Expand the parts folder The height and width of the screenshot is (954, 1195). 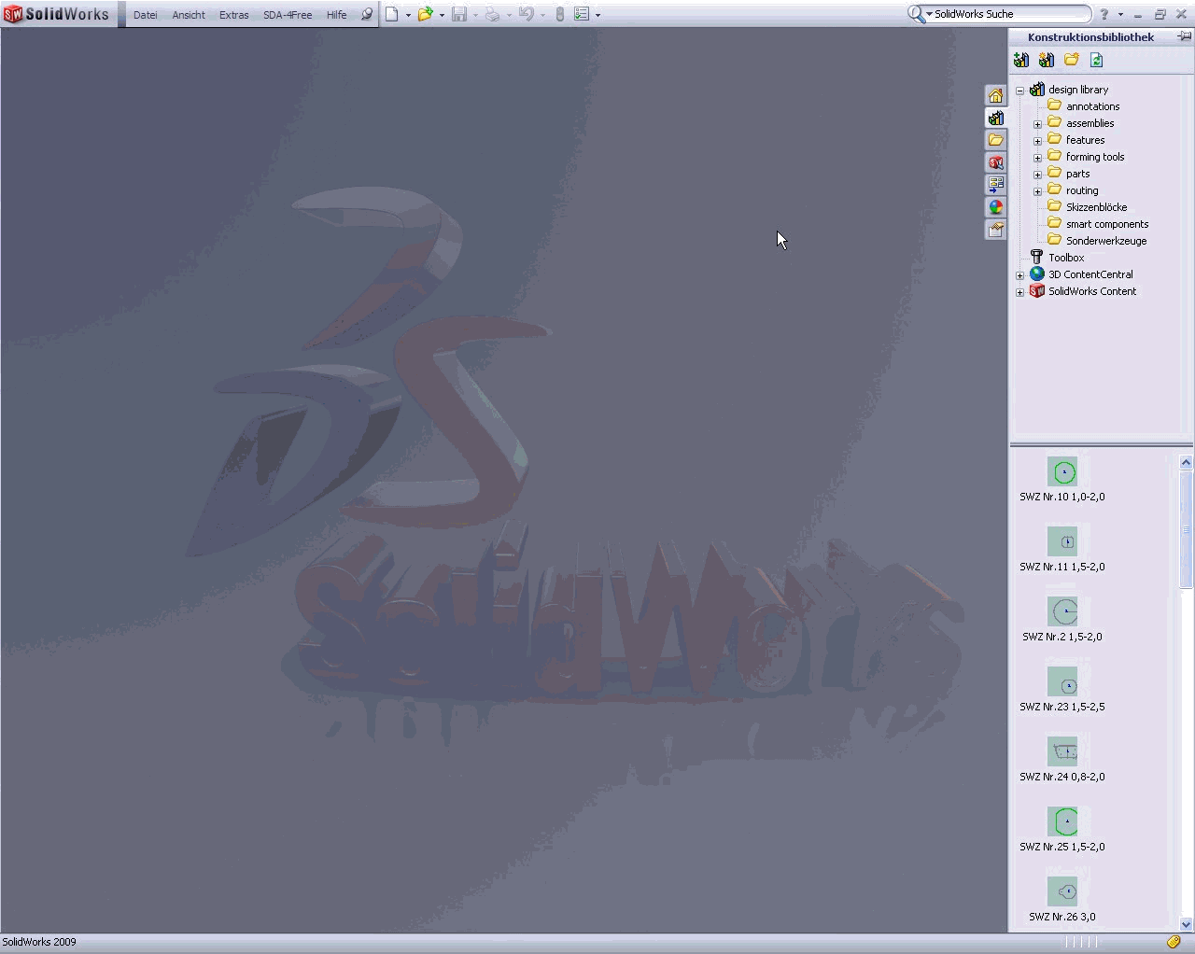coord(1037,175)
